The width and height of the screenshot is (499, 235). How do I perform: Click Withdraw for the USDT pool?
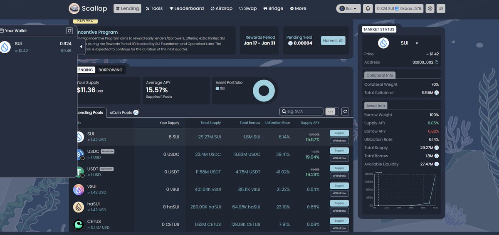339,176
